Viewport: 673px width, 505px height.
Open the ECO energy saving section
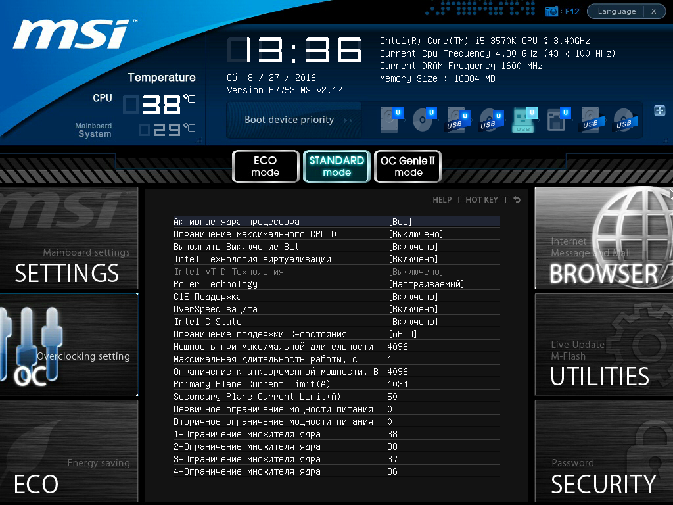(x=68, y=451)
